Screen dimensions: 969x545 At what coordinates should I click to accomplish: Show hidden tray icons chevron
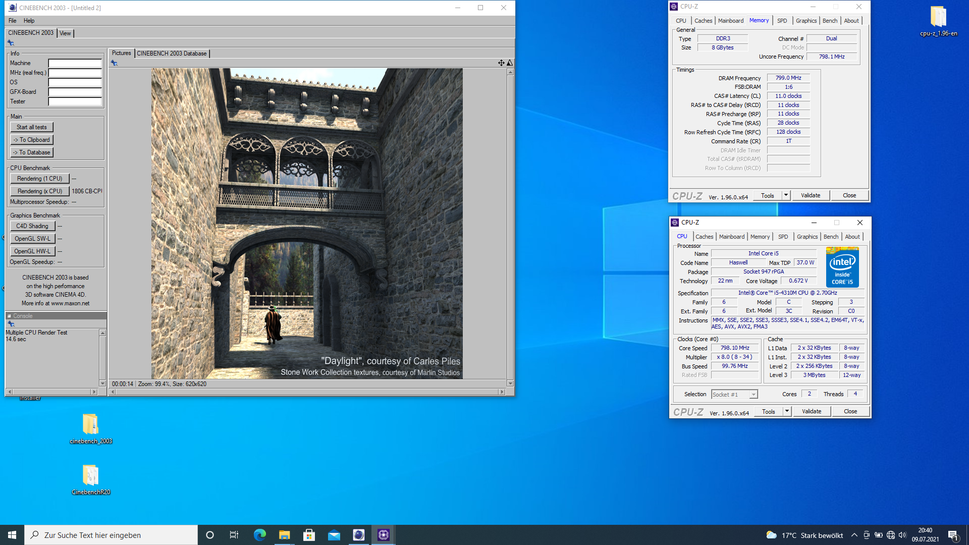854,535
